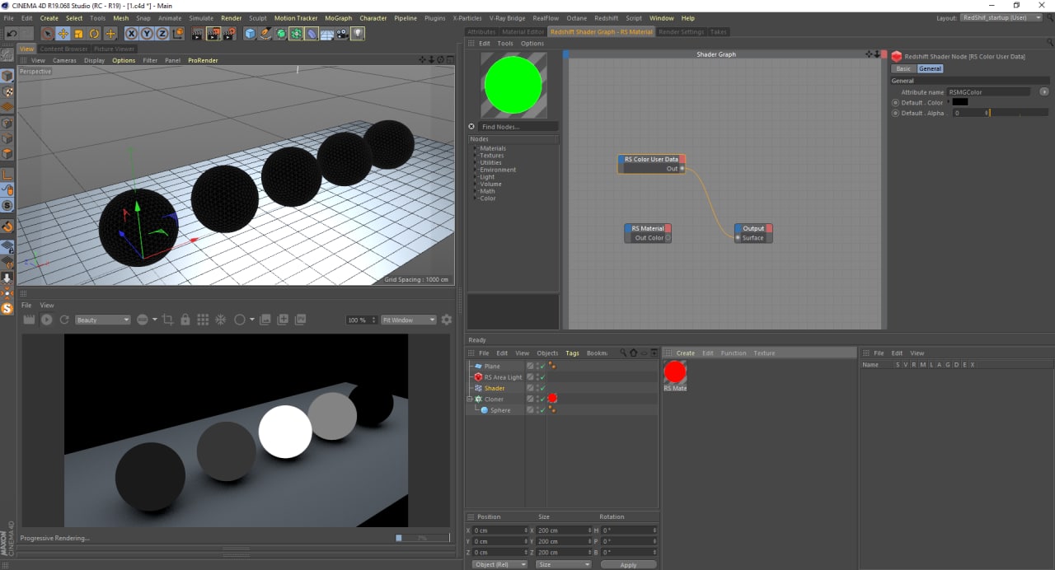Toggle Z axis lock
The image size is (1055, 570).
pos(162,34)
